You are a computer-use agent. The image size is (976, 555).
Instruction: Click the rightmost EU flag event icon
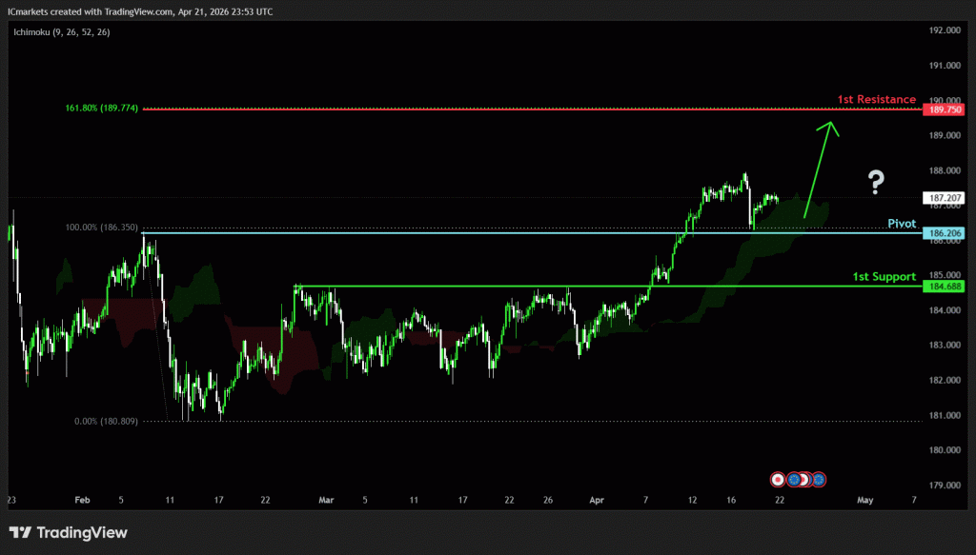tap(819, 479)
